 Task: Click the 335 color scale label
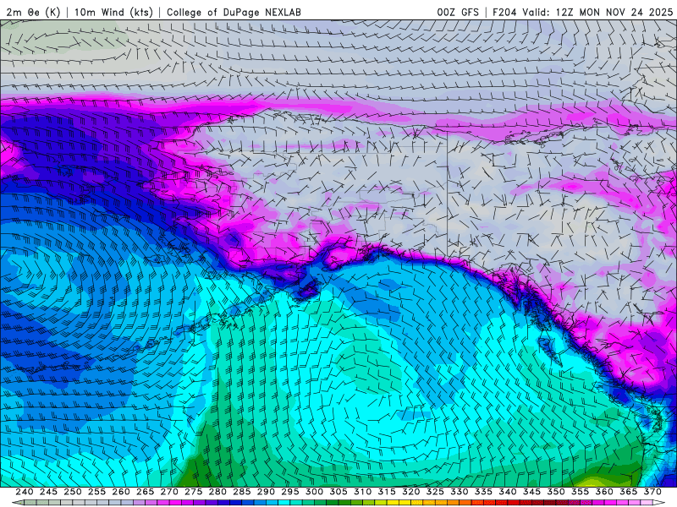(x=483, y=492)
